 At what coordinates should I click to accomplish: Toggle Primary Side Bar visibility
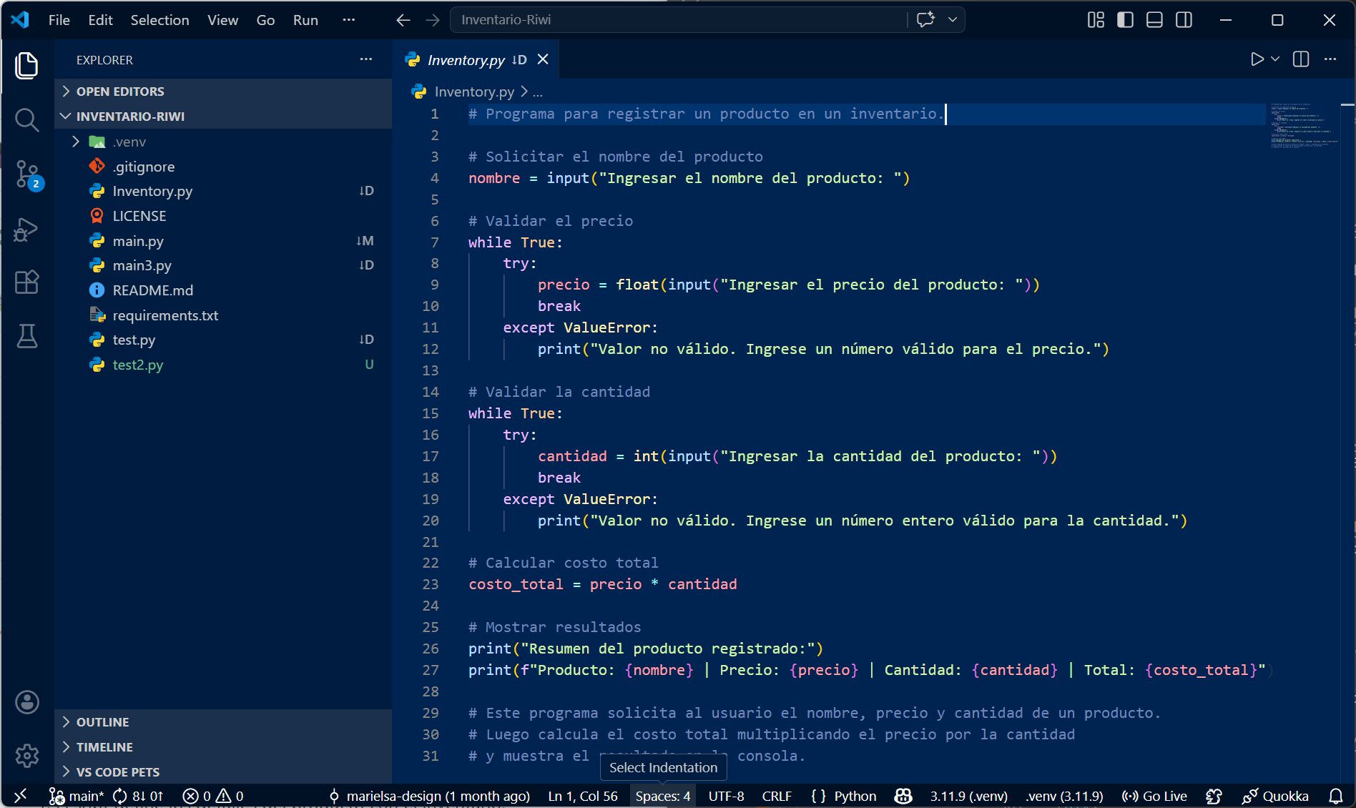point(1125,20)
